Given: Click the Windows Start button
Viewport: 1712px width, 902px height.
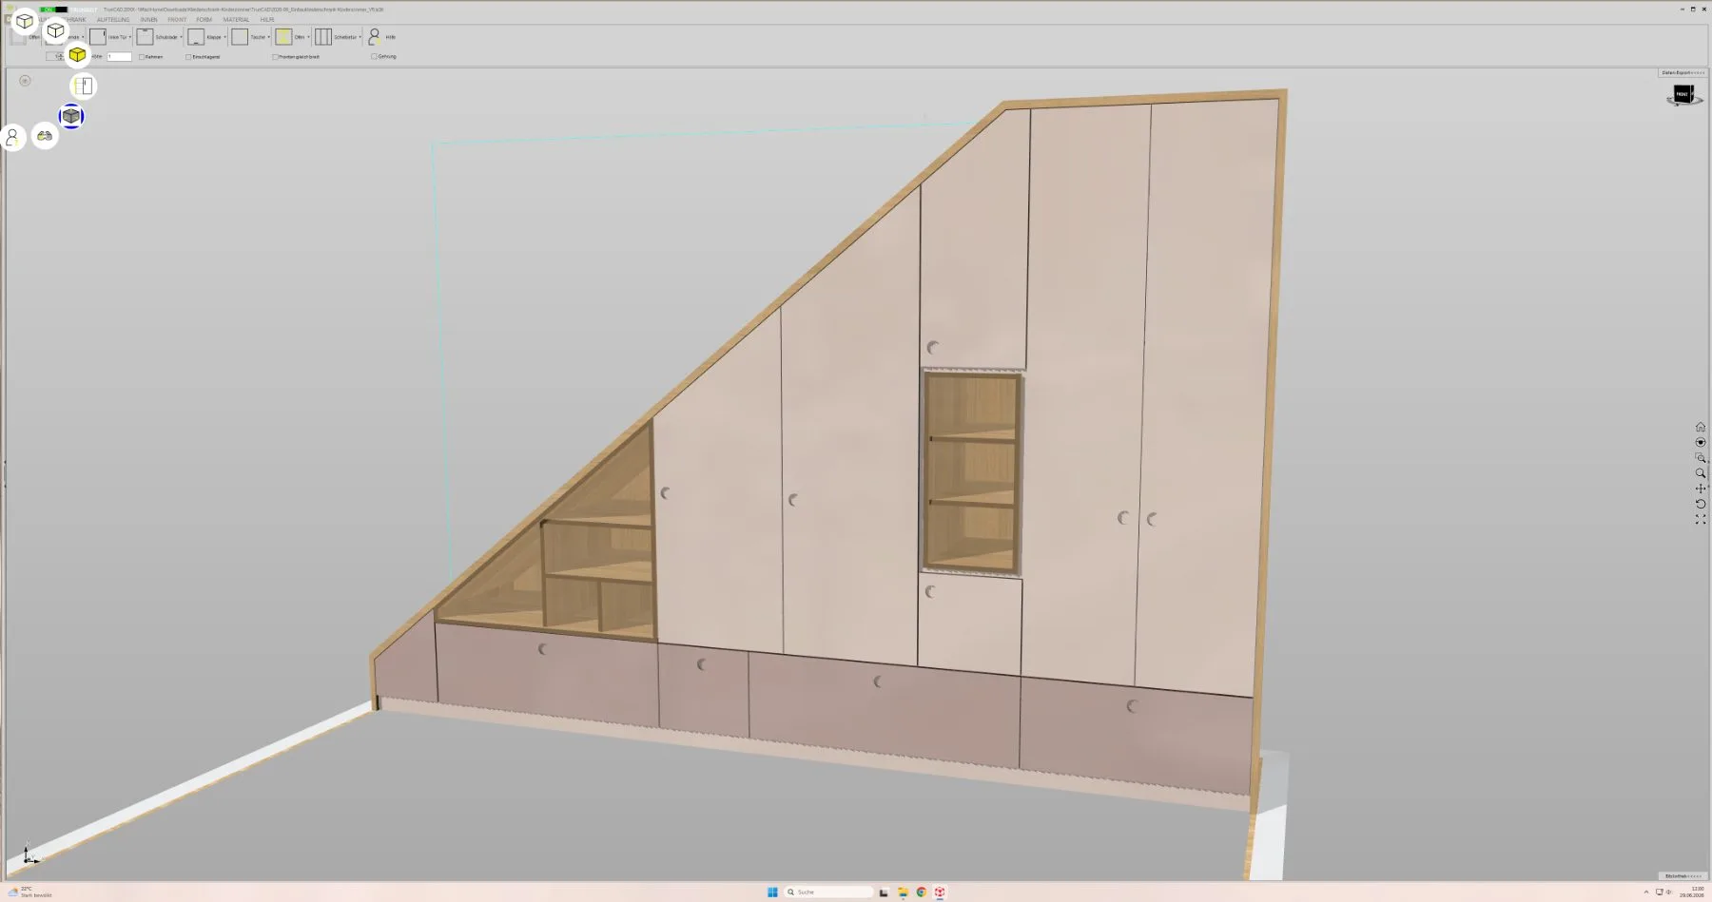Looking at the screenshot, I should [x=772, y=892].
